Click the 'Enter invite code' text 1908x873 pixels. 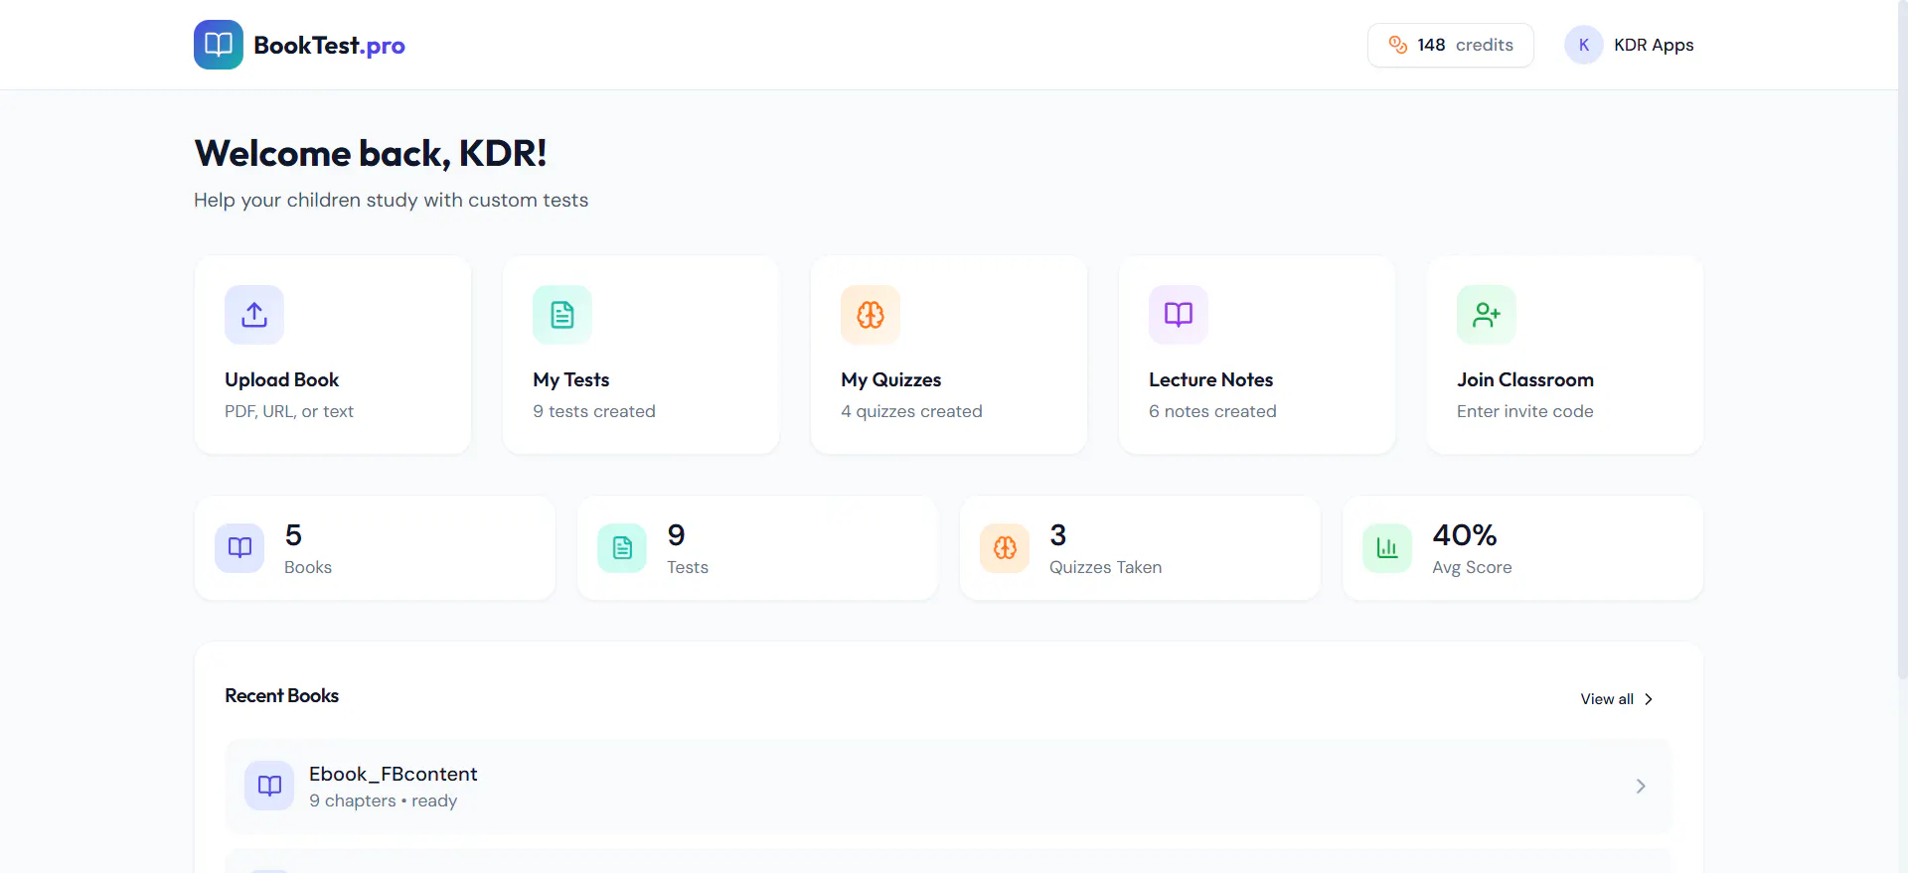tap(1524, 411)
